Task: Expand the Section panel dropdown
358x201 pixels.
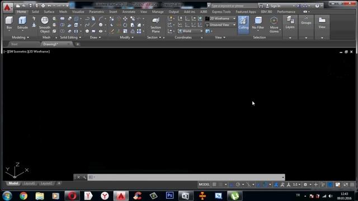Action: coord(154,37)
